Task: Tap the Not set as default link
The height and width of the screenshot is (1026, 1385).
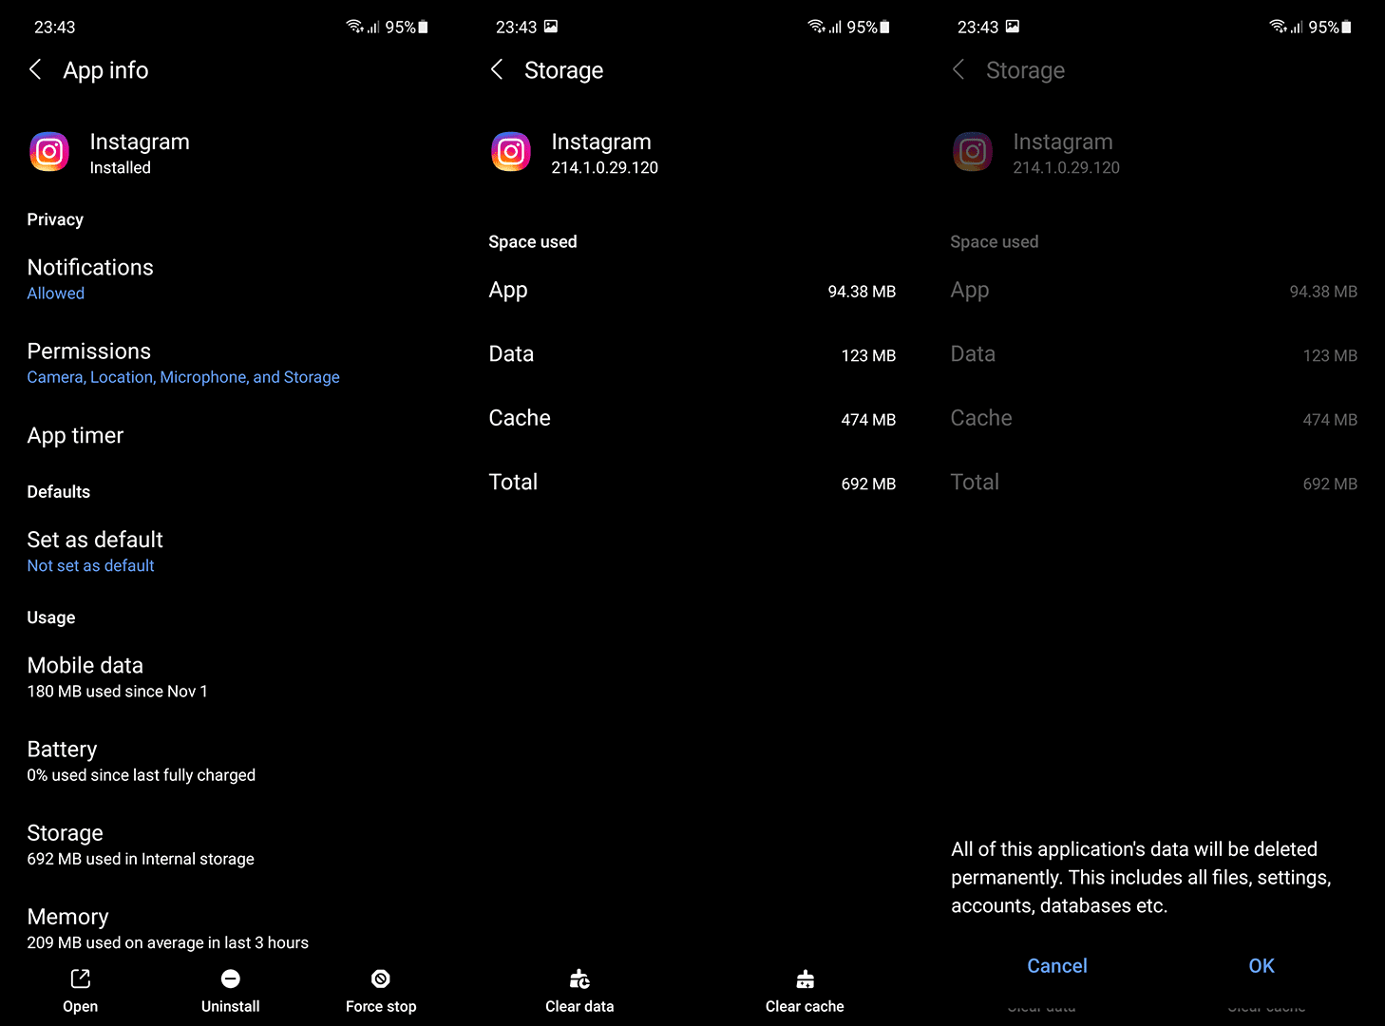Action: pos(91,565)
